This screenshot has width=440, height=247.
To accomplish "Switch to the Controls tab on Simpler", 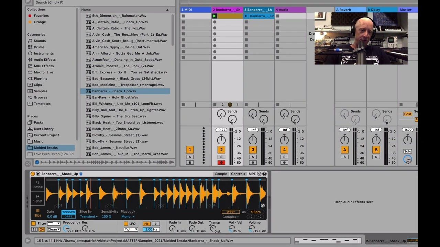I will click(238, 174).
